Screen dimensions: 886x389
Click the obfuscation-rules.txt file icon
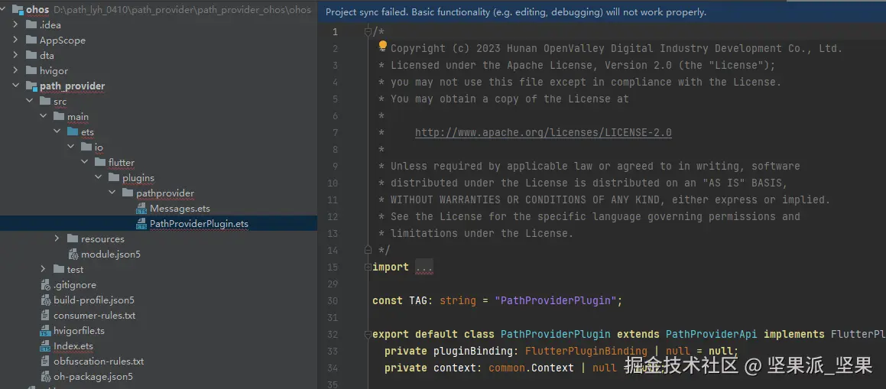point(45,361)
